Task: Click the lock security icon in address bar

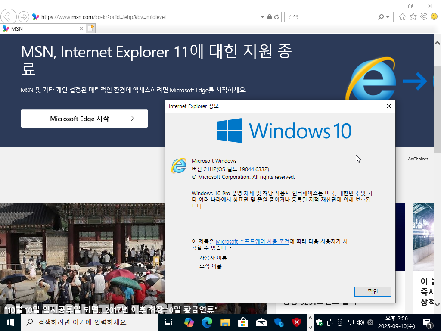Action: (270, 17)
